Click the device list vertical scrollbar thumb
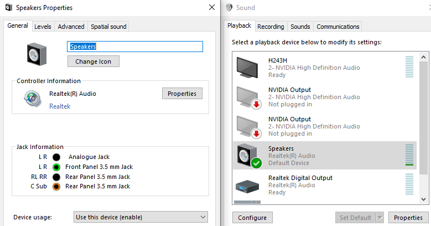 (x=424, y=118)
